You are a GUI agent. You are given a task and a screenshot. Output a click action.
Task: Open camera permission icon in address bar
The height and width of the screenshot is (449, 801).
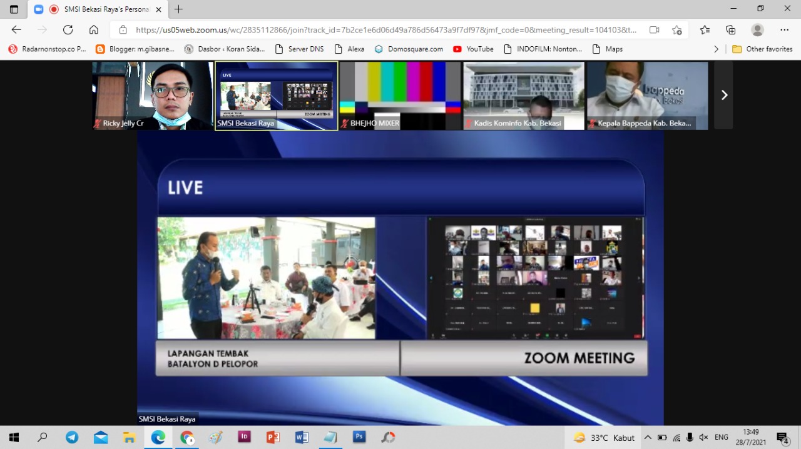point(655,30)
